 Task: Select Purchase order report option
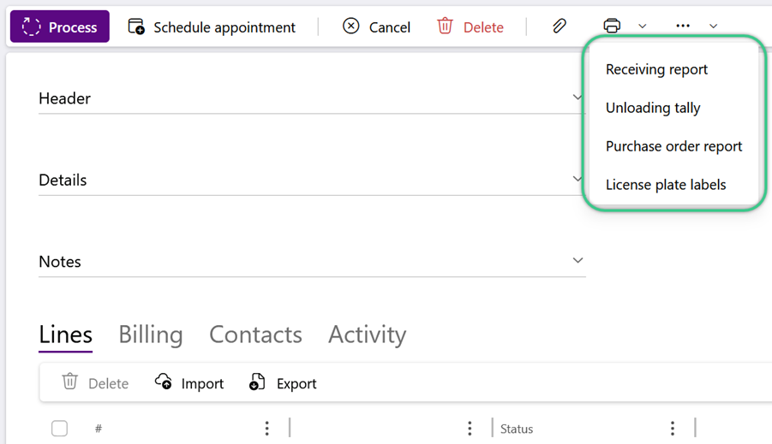click(x=673, y=146)
